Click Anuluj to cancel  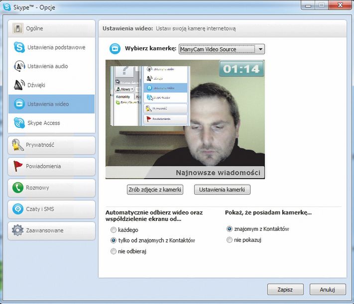(x=328, y=290)
